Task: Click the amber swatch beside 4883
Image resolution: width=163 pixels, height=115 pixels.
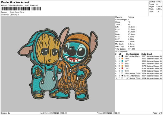Action: tap(122, 66)
